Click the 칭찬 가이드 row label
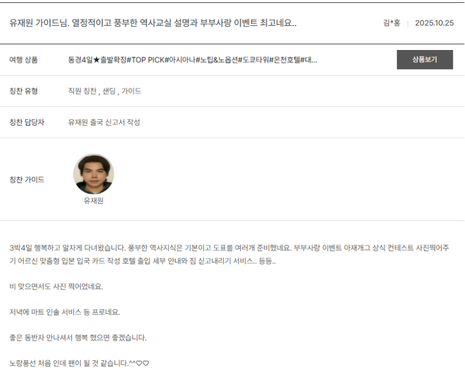 [x=27, y=180]
